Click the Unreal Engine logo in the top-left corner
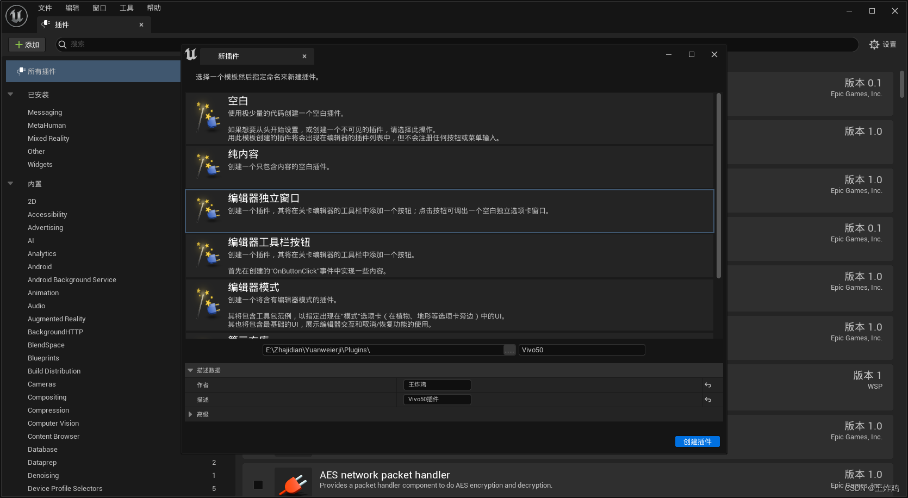The width and height of the screenshot is (908, 498). [16, 16]
